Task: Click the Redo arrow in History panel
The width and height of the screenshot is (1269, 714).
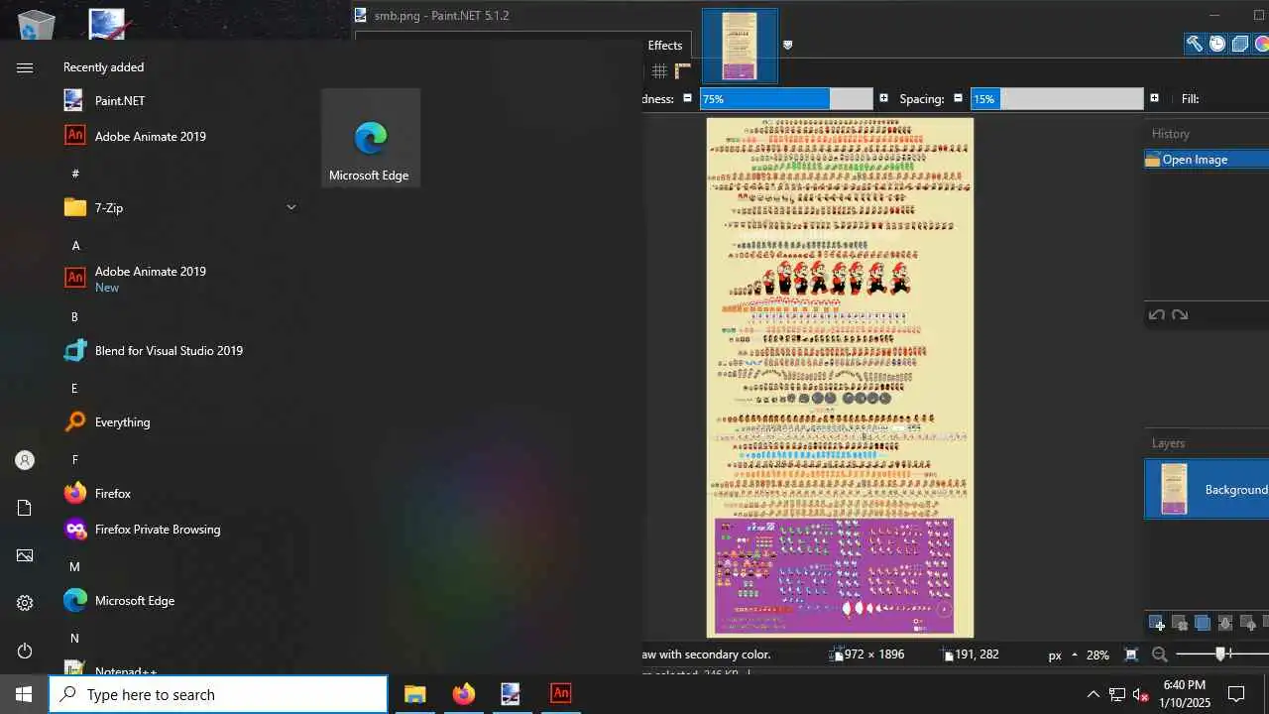Action: 1180,315
